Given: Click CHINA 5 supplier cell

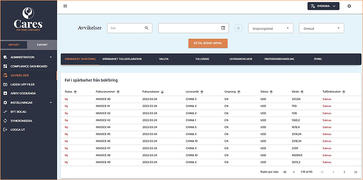Looking at the screenshot, I should point(191,127).
